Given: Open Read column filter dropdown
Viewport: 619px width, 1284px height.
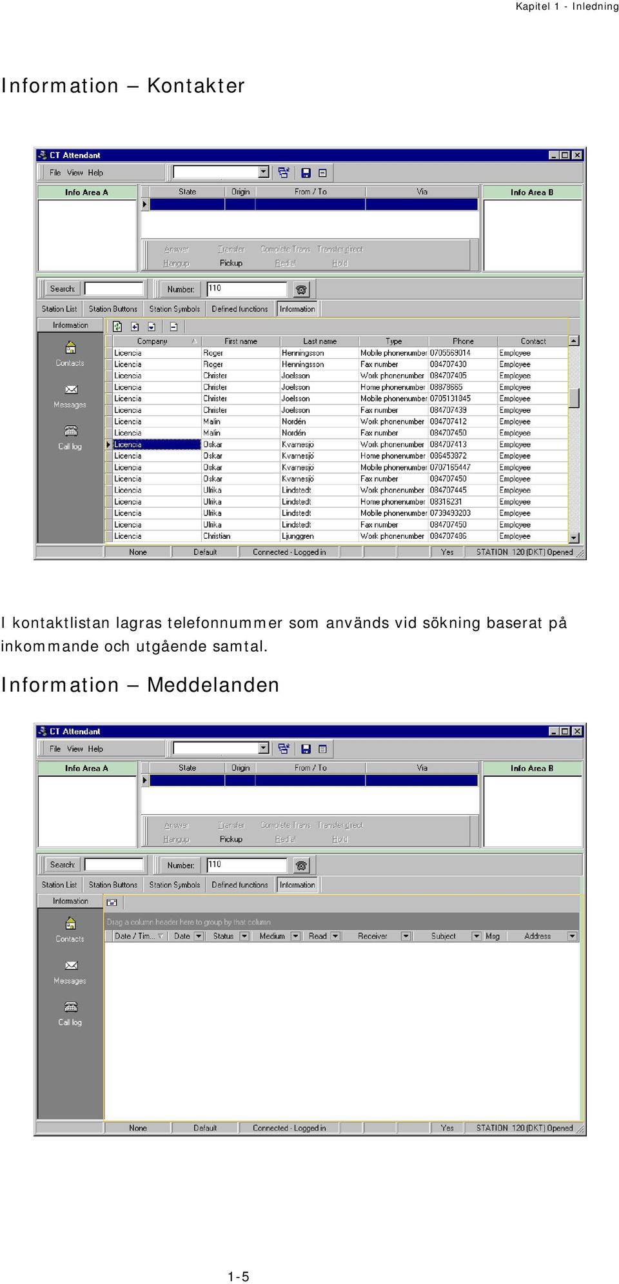Looking at the screenshot, I should click(x=335, y=936).
